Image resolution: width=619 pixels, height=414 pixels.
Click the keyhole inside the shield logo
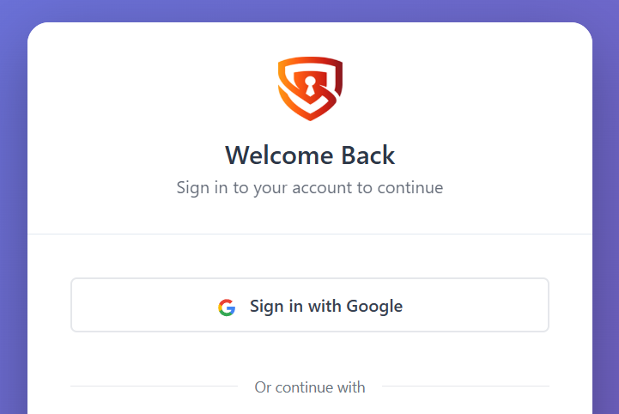pos(308,84)
